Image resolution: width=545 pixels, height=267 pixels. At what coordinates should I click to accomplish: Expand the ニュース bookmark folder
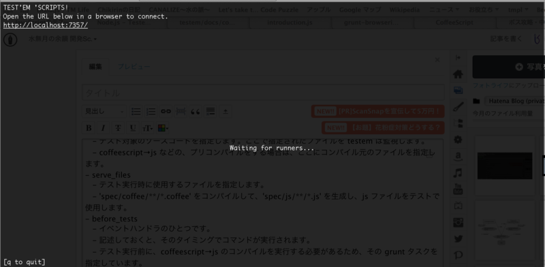444,10
